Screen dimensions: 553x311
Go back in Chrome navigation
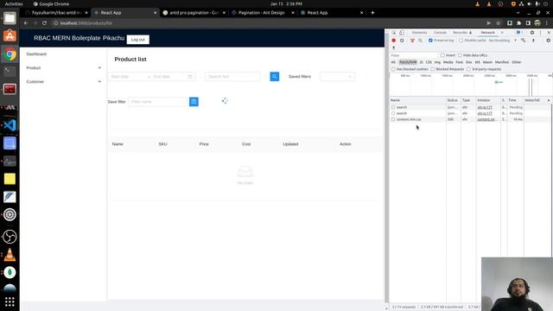click(26, 23)
